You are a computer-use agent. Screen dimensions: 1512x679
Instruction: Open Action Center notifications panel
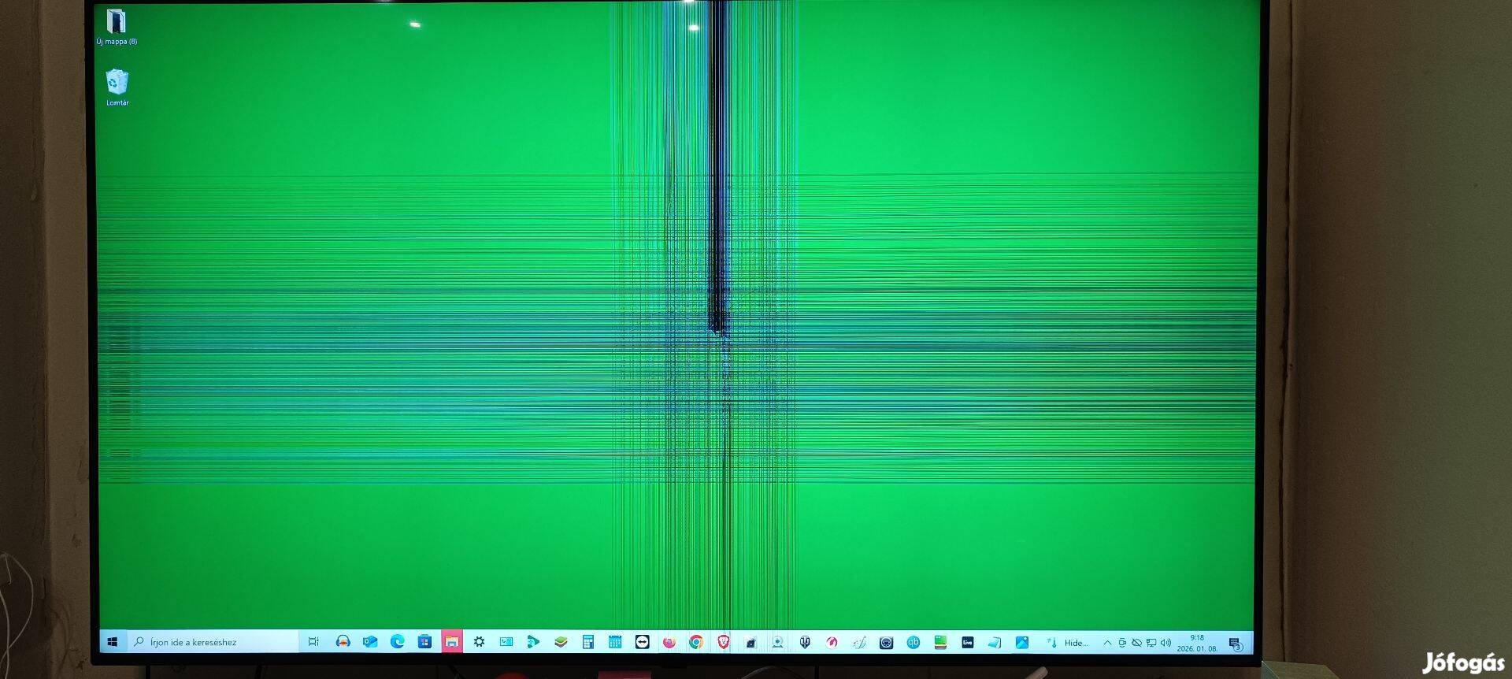pos(1235,644)
